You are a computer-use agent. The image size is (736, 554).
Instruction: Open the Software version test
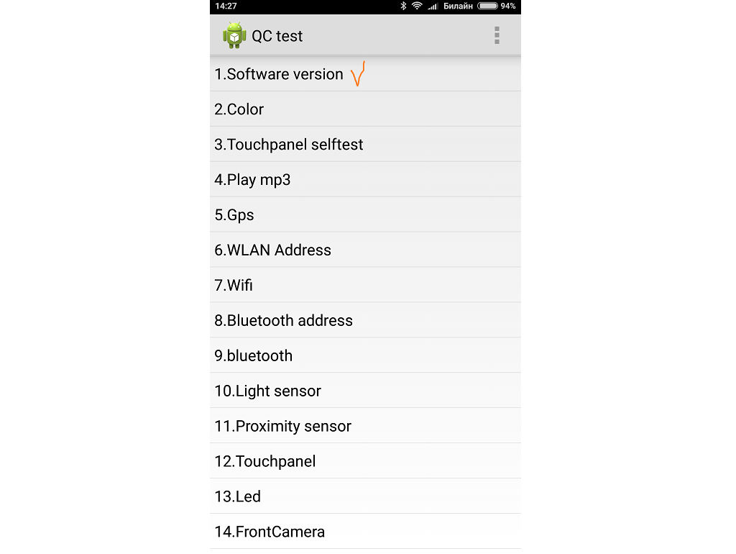click(279, 74)
